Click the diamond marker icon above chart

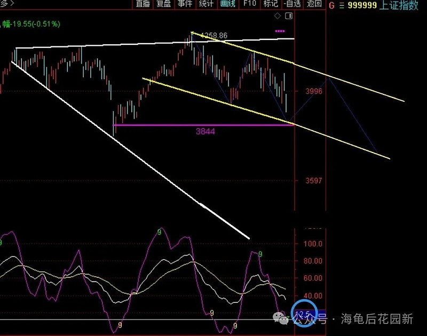click(278, 16)
